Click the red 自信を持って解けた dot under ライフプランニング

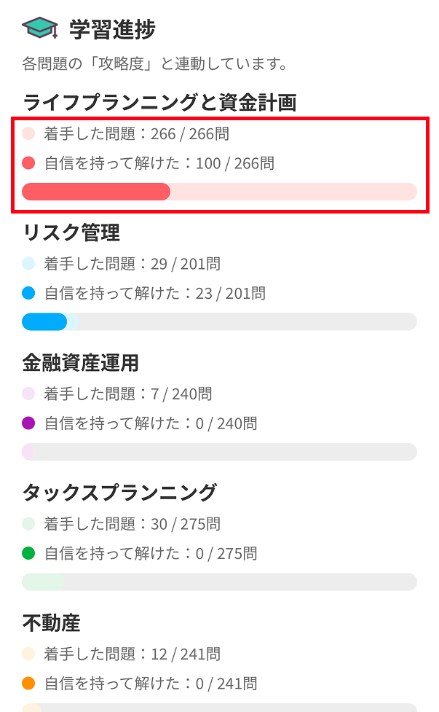pos(29,163)
